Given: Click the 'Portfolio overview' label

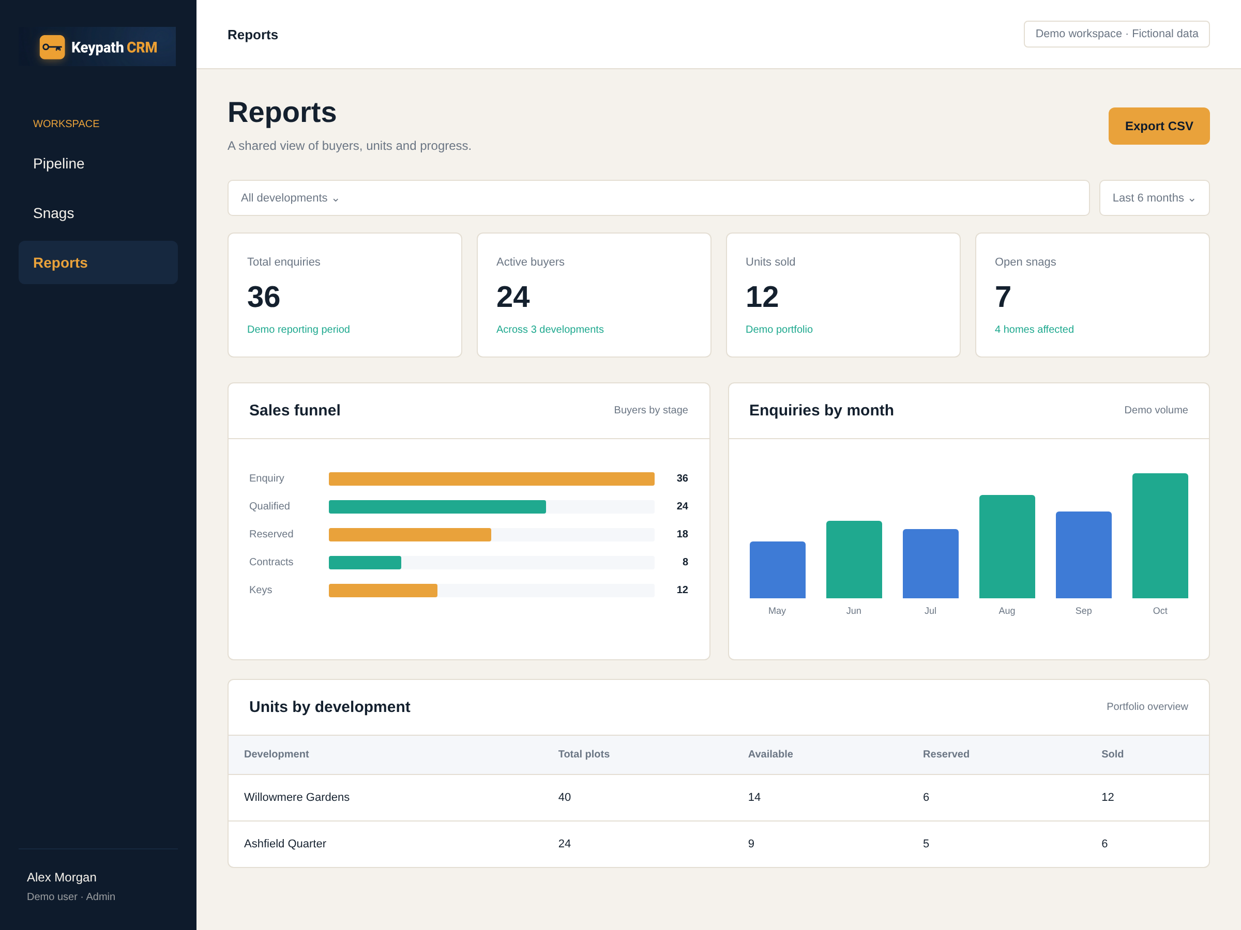Looking at the screenshot, I should click(1147, 706).
